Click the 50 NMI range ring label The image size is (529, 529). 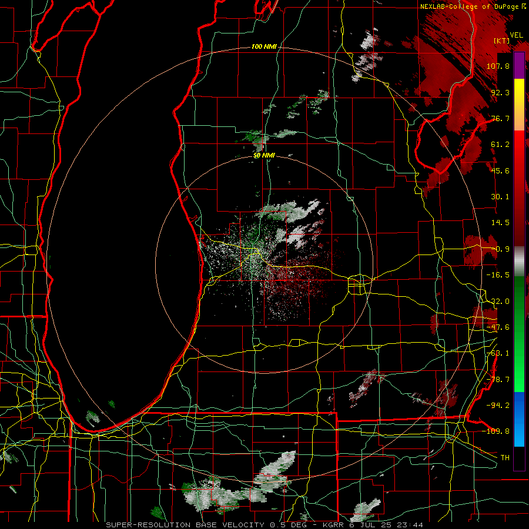(264, 156)
